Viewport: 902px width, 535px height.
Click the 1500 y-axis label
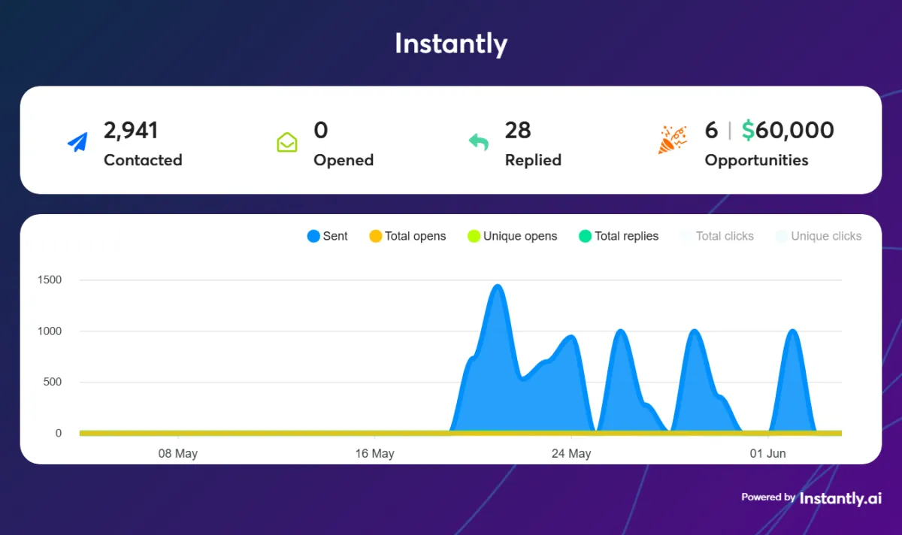pos(49,280)
